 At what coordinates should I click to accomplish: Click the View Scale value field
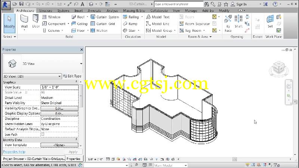tap(59, 87)
